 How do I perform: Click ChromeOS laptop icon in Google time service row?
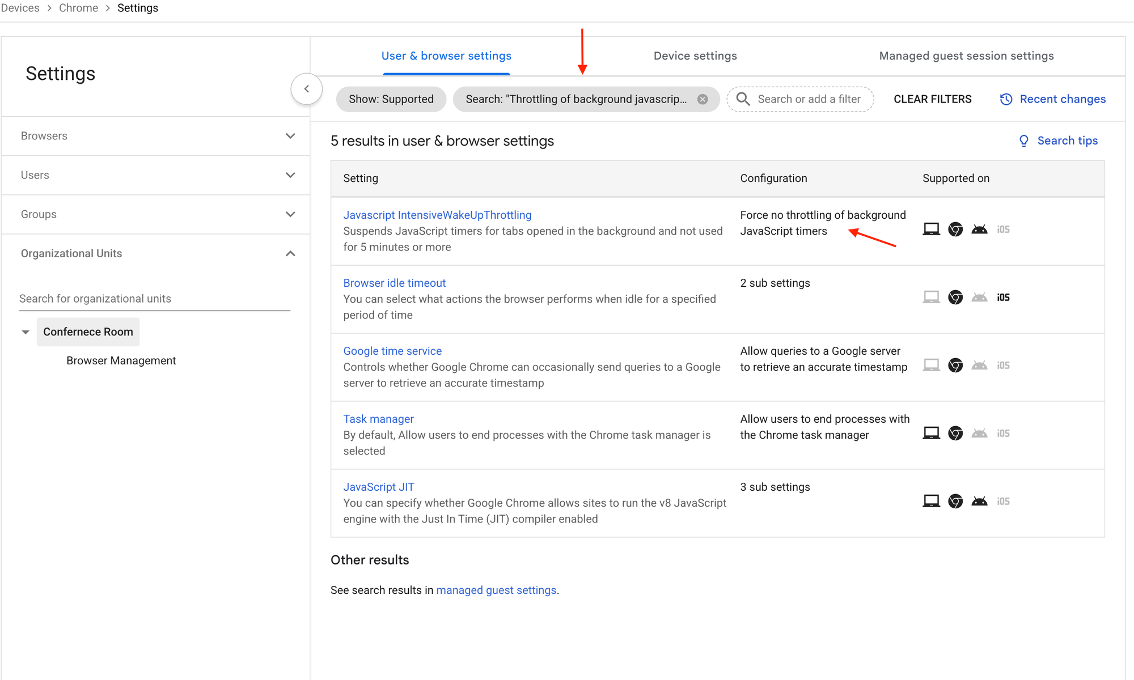pos(931,365)
